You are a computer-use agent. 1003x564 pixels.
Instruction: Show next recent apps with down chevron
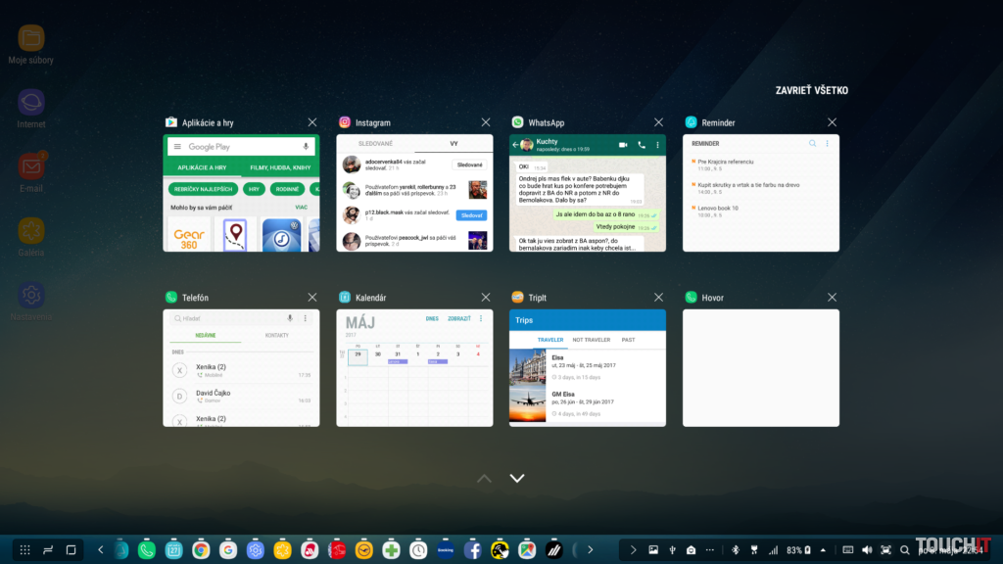[517, 478]
